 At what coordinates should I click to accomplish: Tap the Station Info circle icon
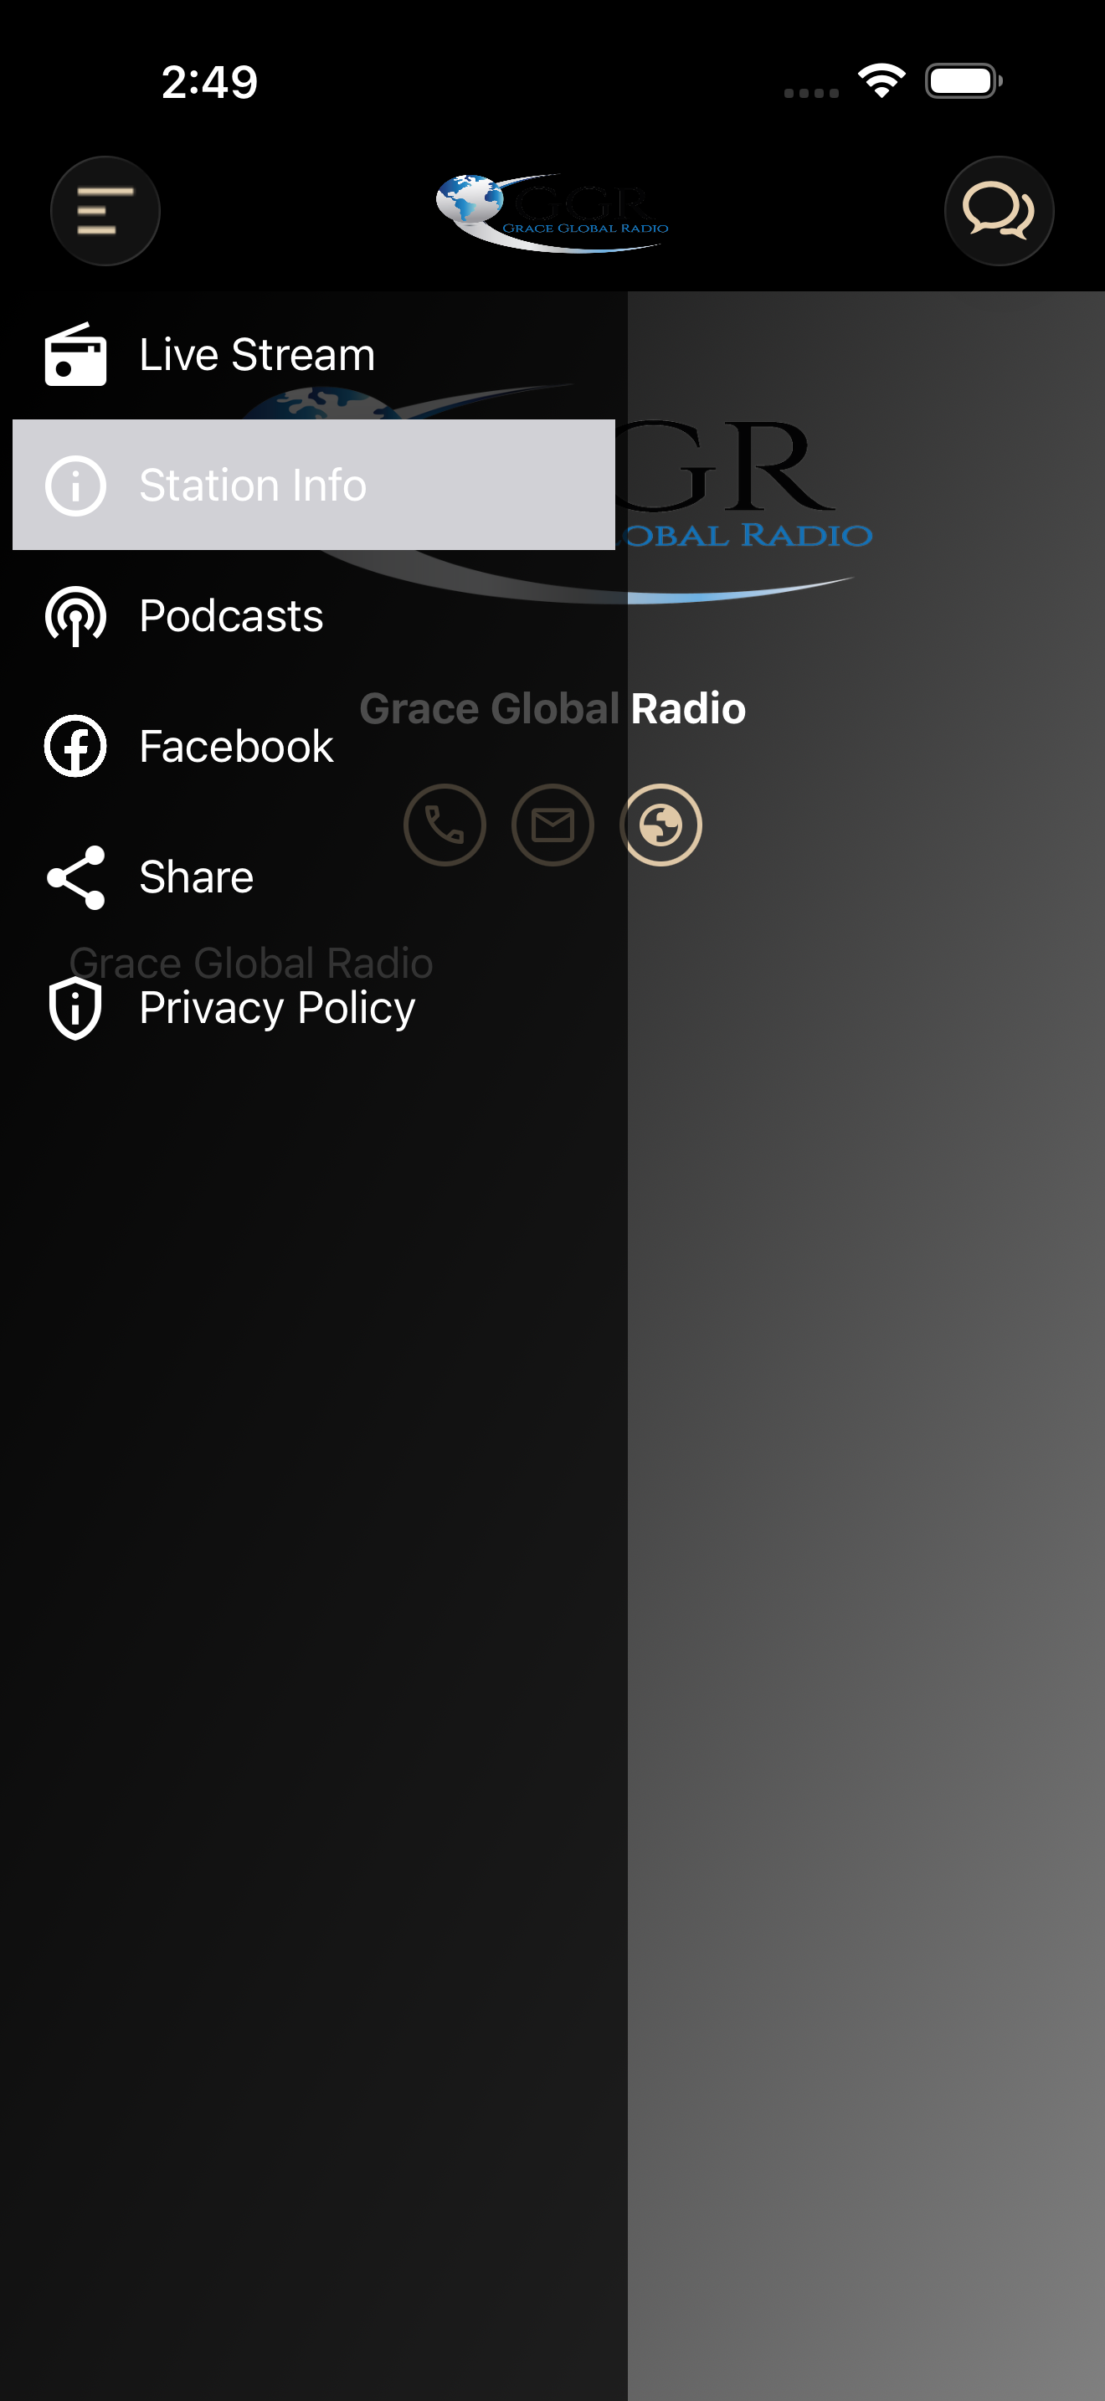pos(75,485)
